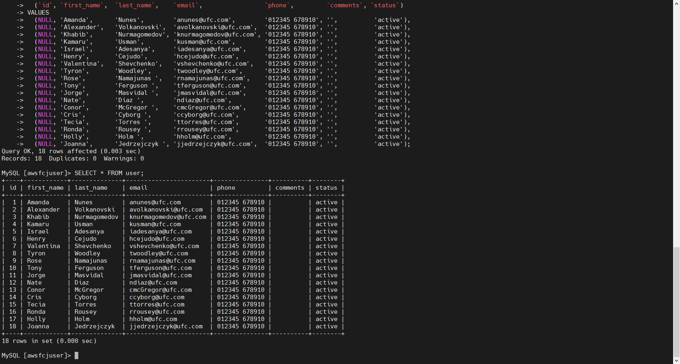Click the 18 rows in set line
The height and width of the screenshot is (364, 680).
pyautogui.click(x=49, y=341)
